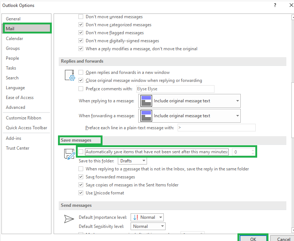Check Automatically save items checkbox
Screen dimensions: 294x241
(81, 151)
